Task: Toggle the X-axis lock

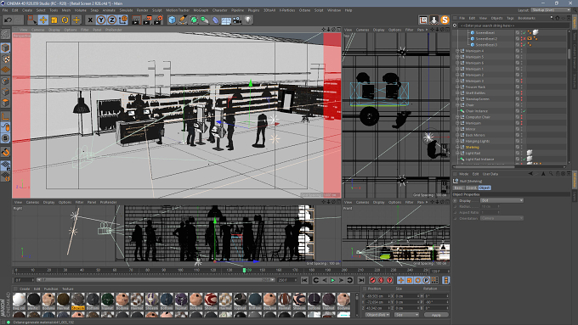Action: click(90, 20)
